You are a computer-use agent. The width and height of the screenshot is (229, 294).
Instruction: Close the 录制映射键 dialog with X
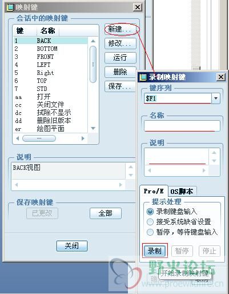coord(221,77)
